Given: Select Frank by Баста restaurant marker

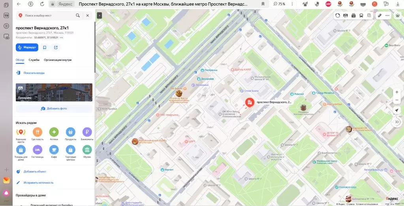Looking at the screenshot, I should click(x=179, y=94).
